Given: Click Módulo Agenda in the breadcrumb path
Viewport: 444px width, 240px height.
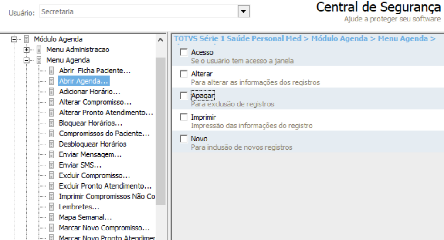Looking at the screenshot, I should 339,38.
